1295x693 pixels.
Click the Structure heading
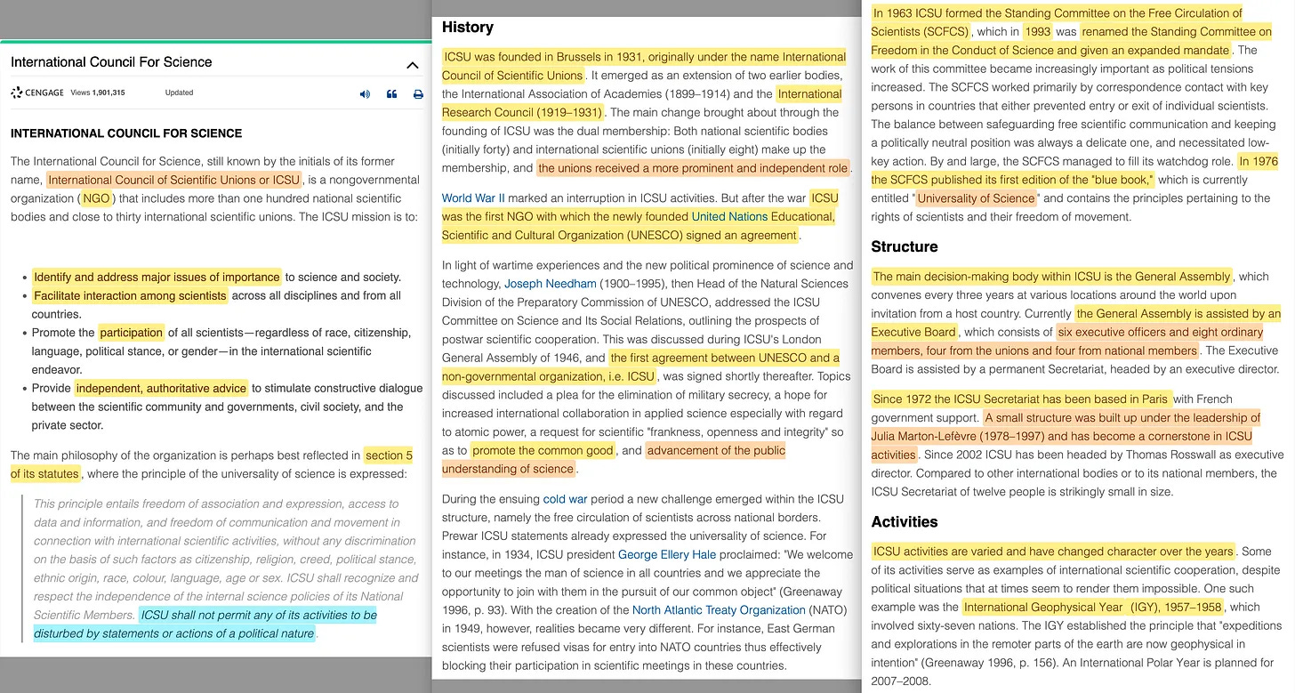905,246
